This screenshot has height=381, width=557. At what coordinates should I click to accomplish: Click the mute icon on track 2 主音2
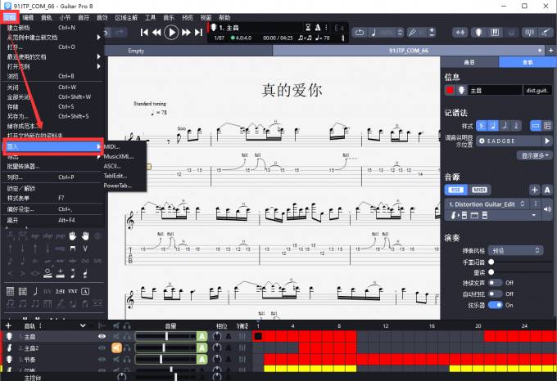117,348
